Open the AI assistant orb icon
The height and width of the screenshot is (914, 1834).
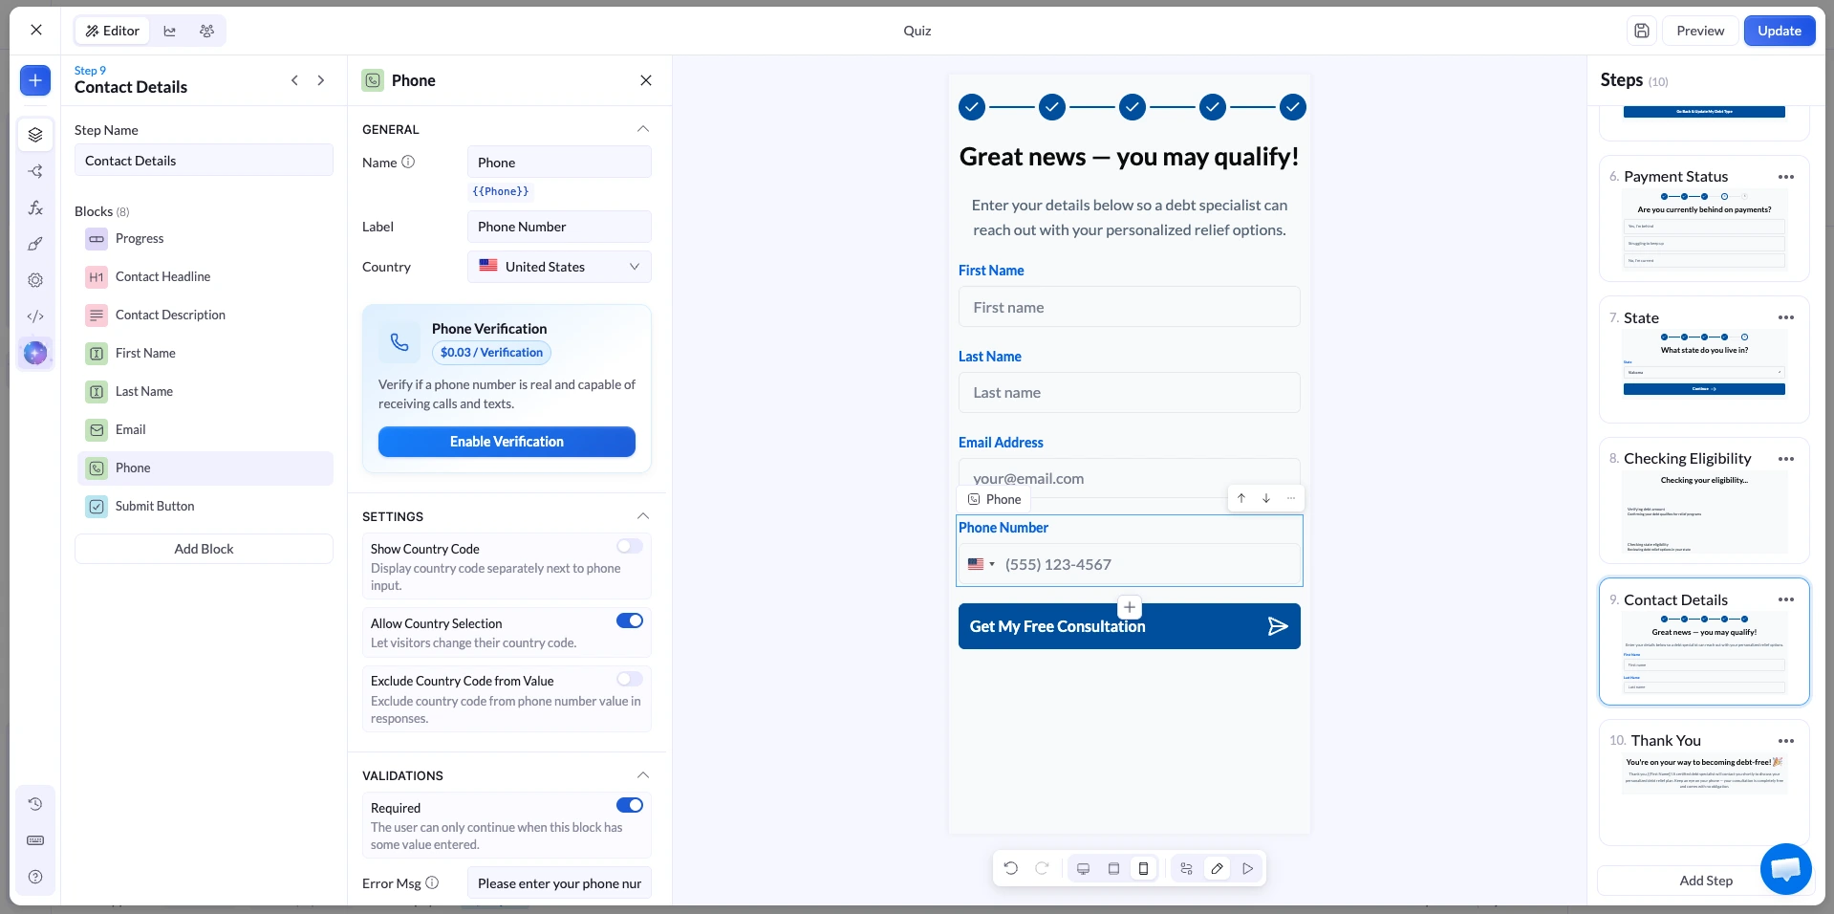tap(35, 353)
